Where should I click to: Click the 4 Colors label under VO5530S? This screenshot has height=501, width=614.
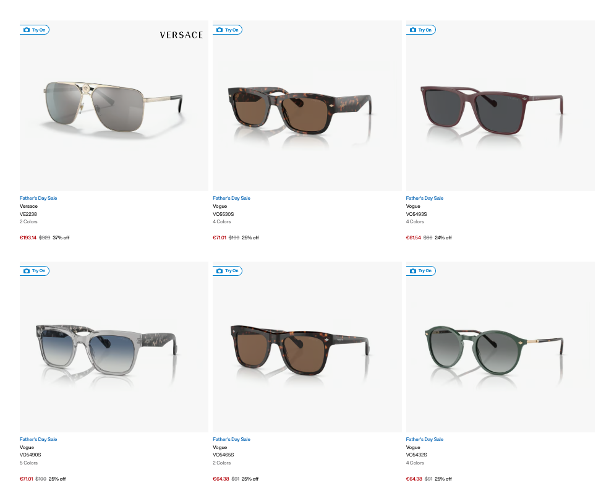pos(221,221)
